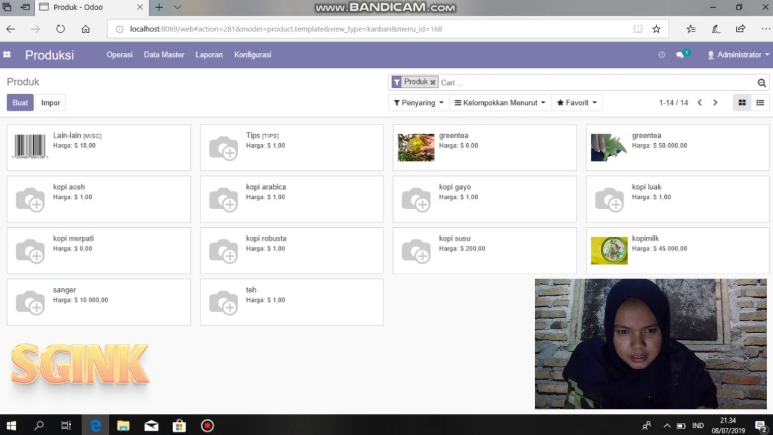Open the Operasi menu
The image size is (773, 435).
coord(120,54)
